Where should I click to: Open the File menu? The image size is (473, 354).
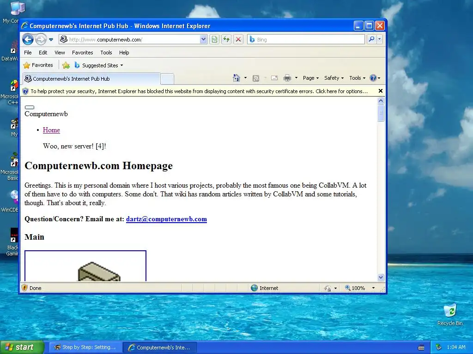(28, 53)
